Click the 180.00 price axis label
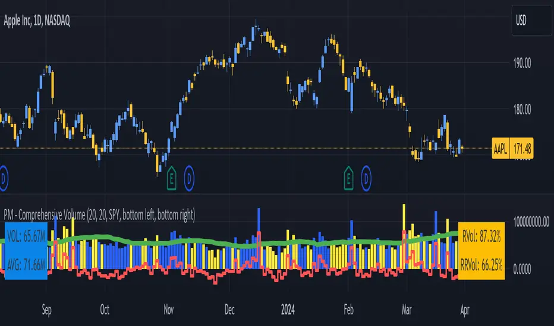Viewport: 554px width, 326px height. (522, 110)
